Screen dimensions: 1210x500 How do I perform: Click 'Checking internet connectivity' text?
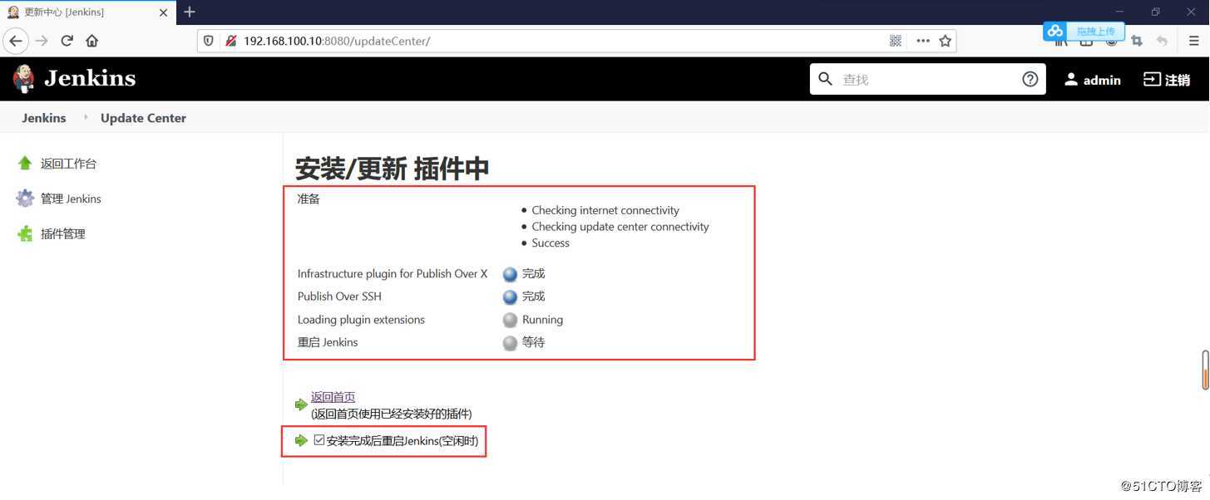605,210
